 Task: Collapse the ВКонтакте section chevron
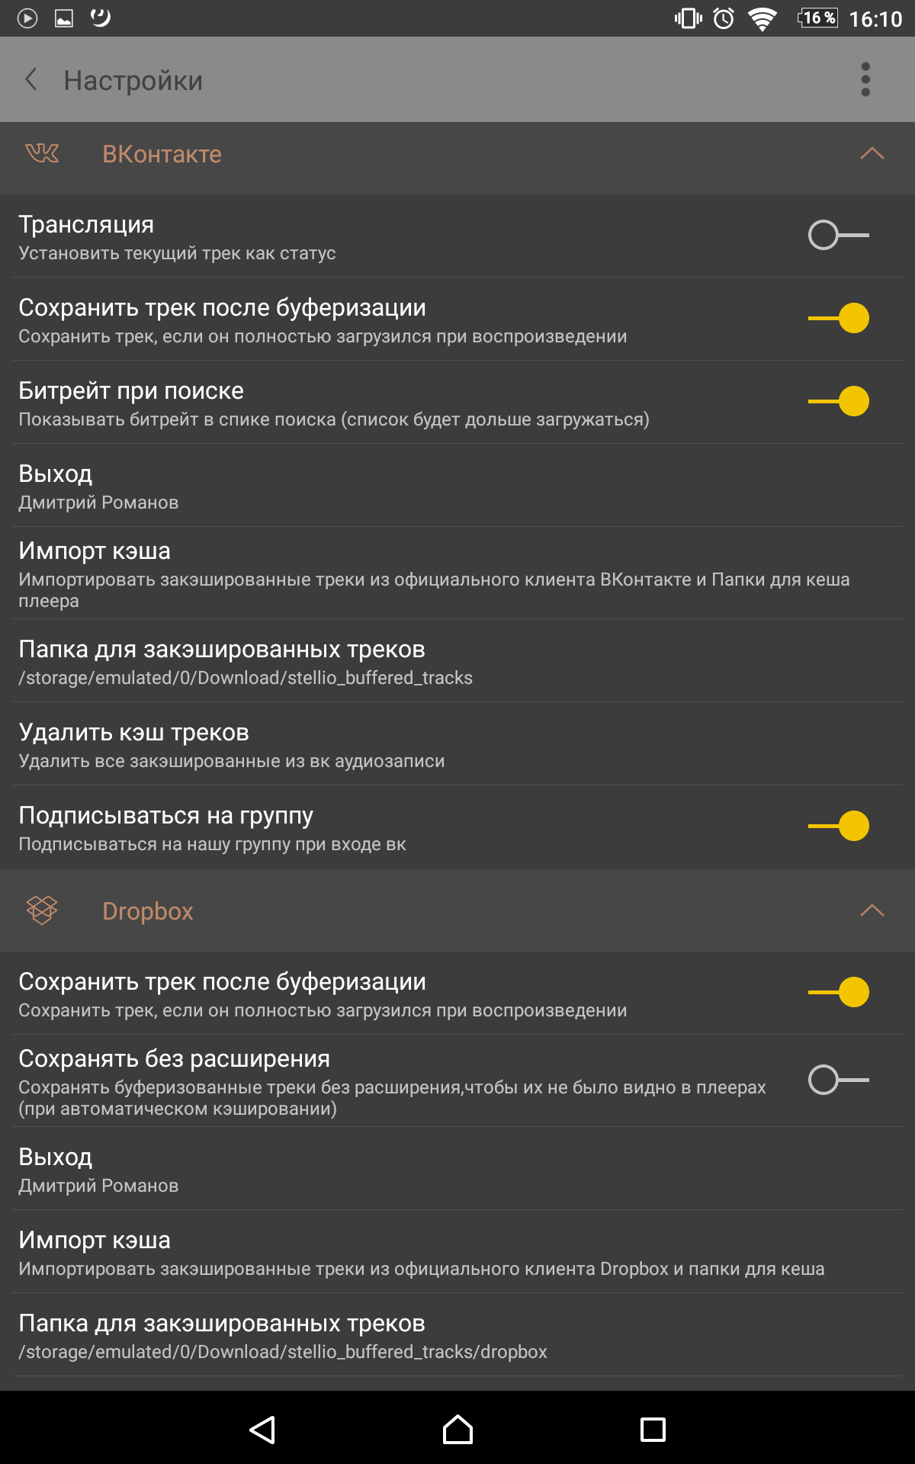tap(872, 153)
